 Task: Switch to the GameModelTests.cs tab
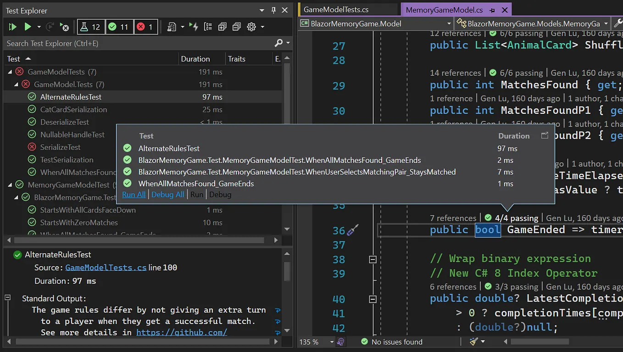348,9
